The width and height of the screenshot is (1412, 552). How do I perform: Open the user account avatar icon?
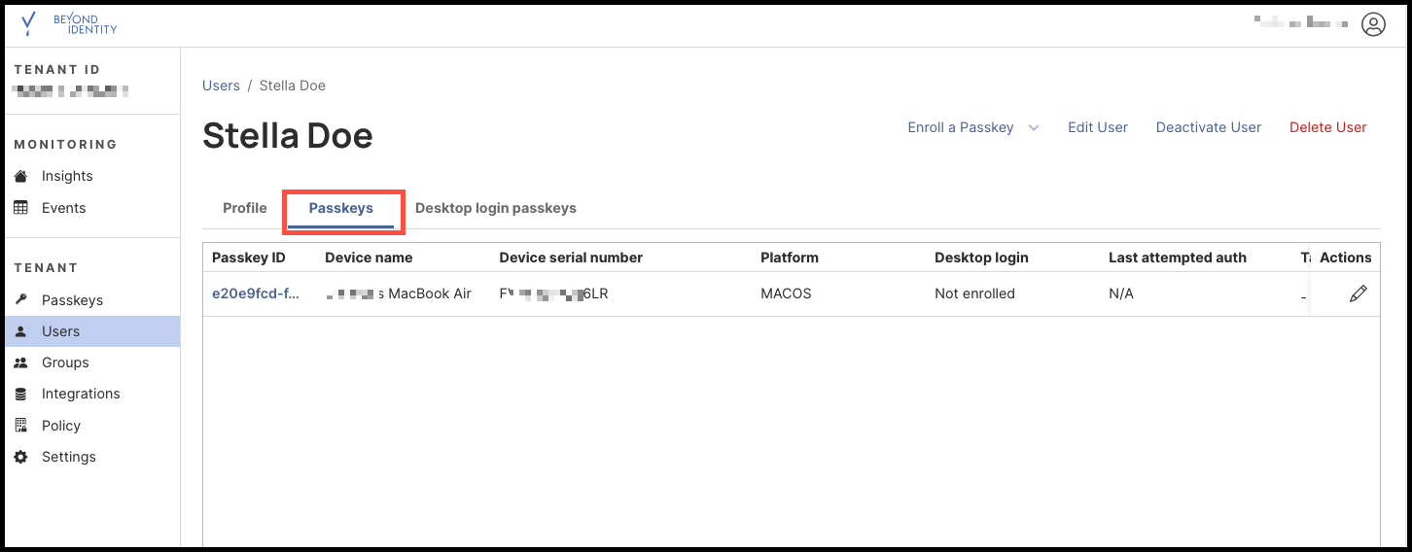pyautogui.click(x=1373, y=24)
